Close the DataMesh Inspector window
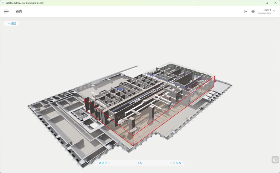 pos(275,3)
